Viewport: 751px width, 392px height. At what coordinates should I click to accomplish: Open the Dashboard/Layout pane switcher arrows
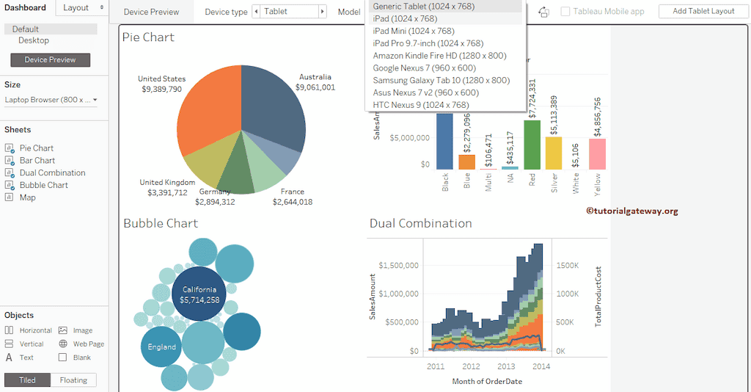(101, 7)
